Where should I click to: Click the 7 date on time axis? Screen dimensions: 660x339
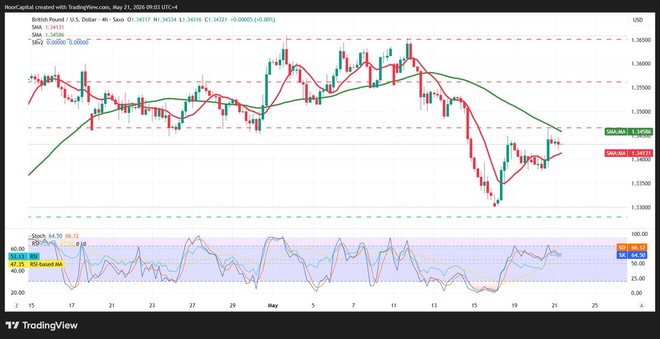353,305
